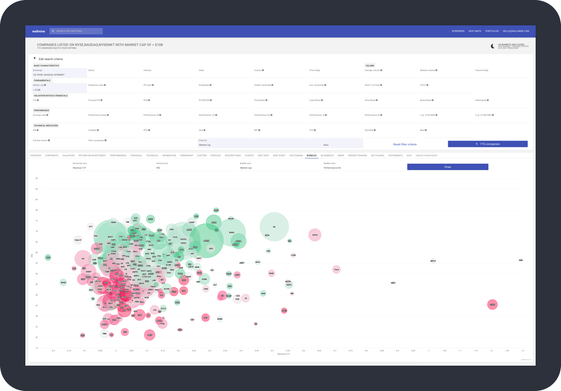Click the search magnifier icon in the header
561x391 pixels.
tap(53, 31)
